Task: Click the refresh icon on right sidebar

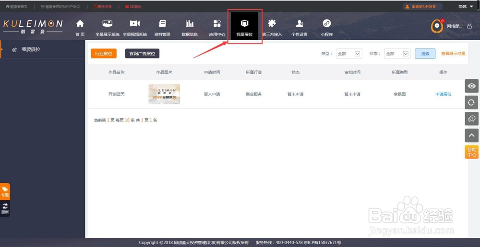Action: (471, 102)
